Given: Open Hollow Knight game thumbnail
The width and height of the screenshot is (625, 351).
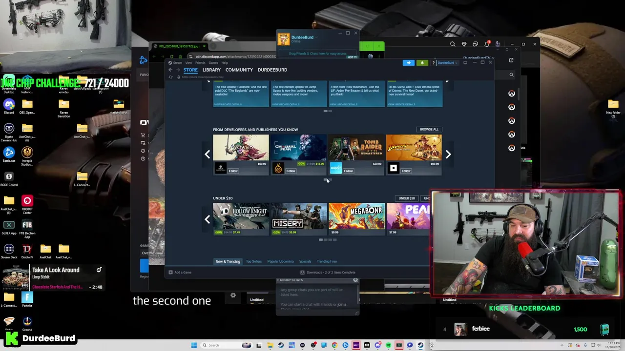Looking at the screenshot, I should [x=241, y=216].
